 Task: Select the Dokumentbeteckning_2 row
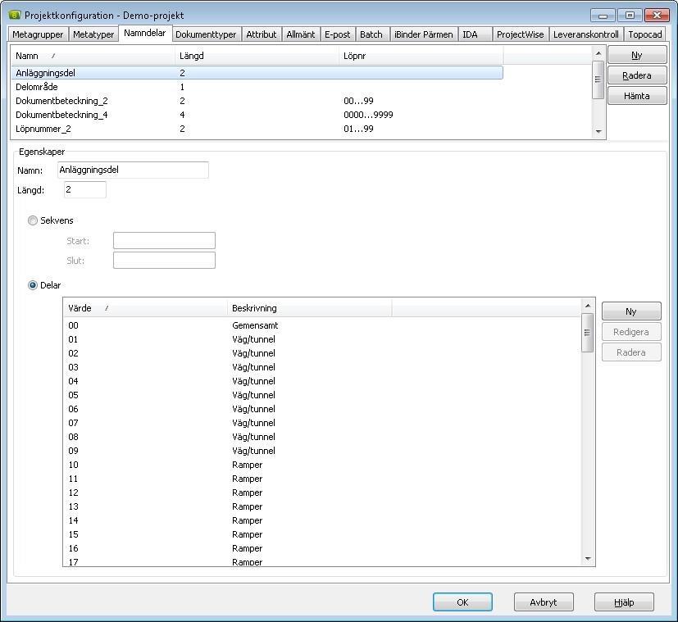(257, 101)
